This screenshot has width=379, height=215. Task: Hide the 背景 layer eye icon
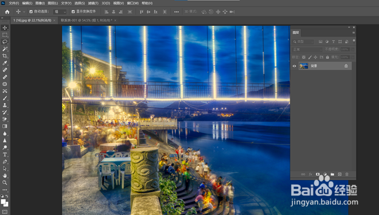coord(294,66)
